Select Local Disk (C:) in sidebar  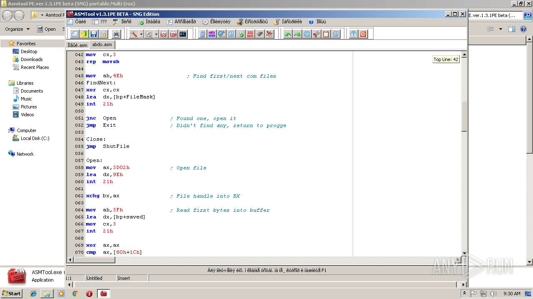tap(31, 138)
